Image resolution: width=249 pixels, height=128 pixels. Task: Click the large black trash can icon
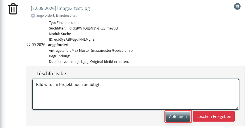point(13,9)
